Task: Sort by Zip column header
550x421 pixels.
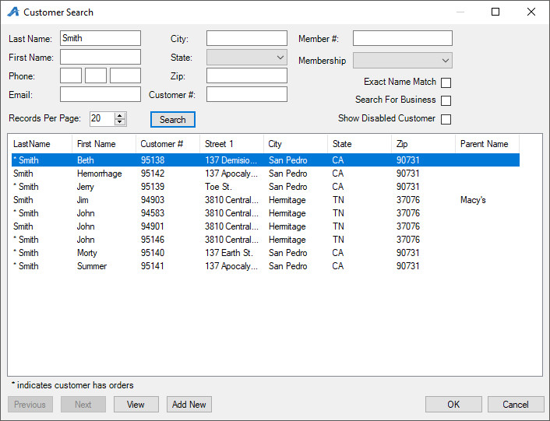Action: (423, 144)
